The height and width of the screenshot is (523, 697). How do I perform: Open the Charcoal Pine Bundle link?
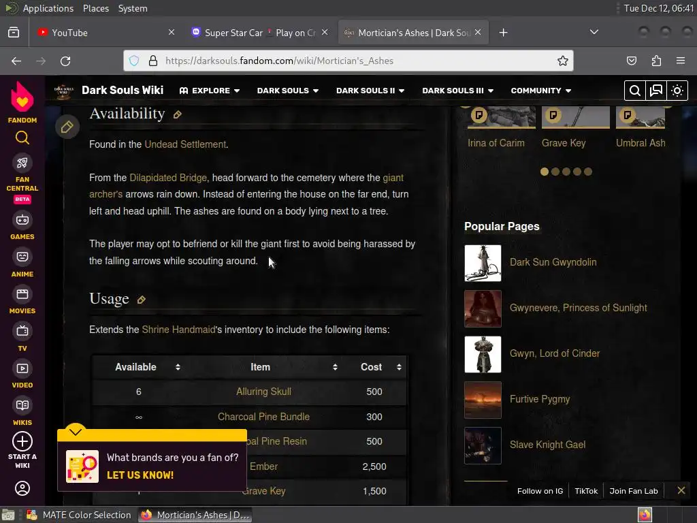[263, 417]
